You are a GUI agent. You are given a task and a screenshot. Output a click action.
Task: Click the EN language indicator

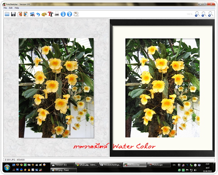[174, 165]
